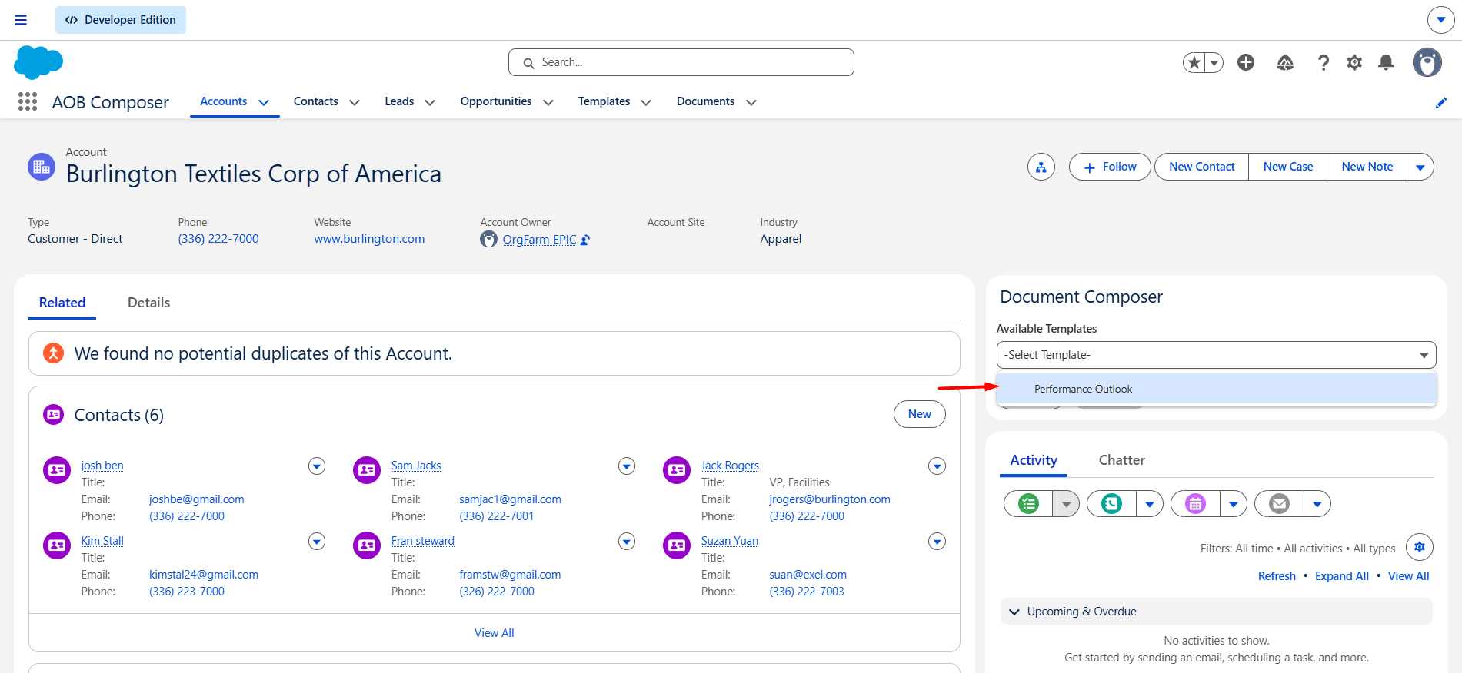This screenshot has height=673, width=1462.
Task: View account hierarchy icon
Action: [1041, 167]
